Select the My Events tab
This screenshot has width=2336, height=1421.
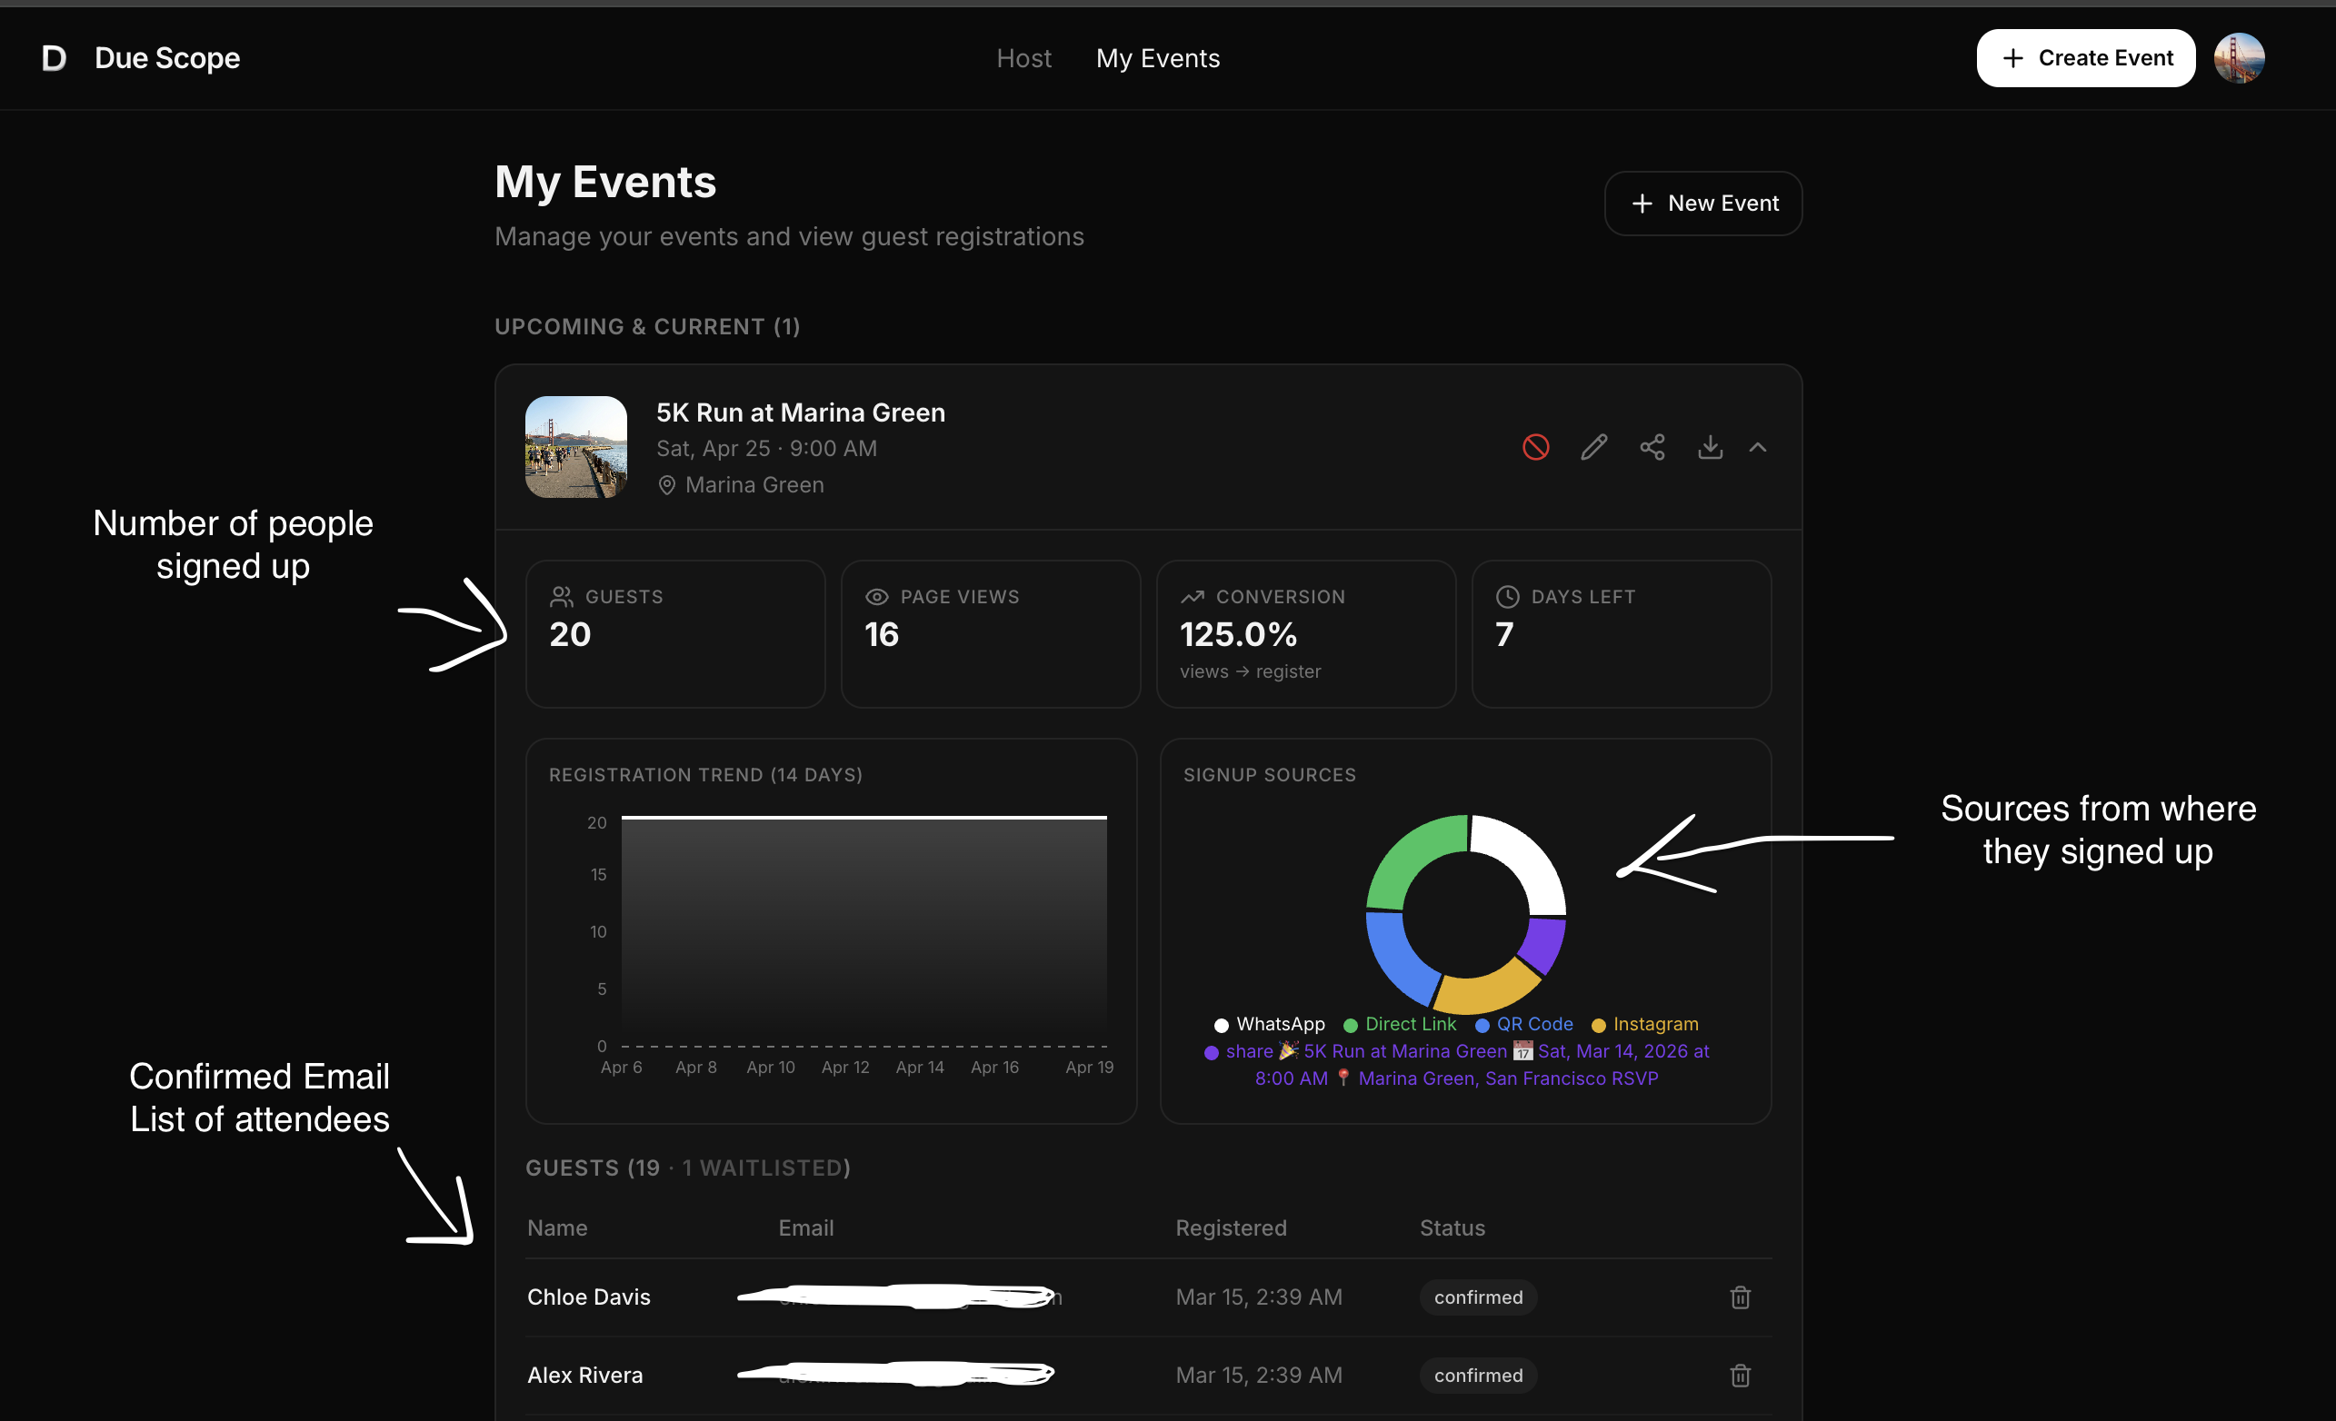pos(1158,59)
